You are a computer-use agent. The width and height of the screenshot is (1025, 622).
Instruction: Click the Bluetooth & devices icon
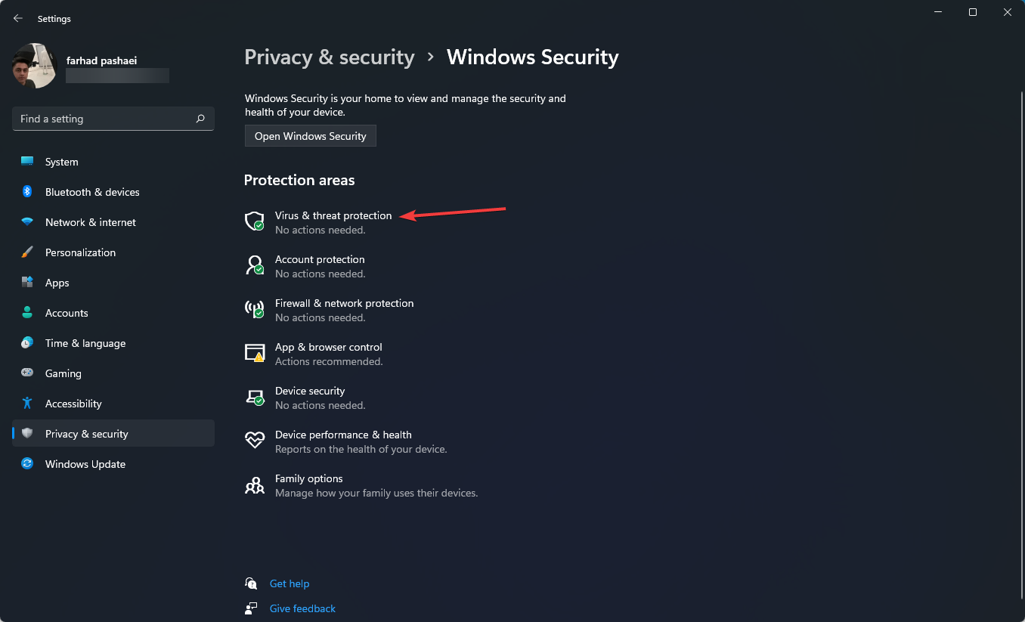26,191
